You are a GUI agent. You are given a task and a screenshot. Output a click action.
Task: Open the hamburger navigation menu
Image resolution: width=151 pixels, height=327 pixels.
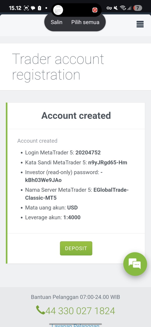click(140, 24)
